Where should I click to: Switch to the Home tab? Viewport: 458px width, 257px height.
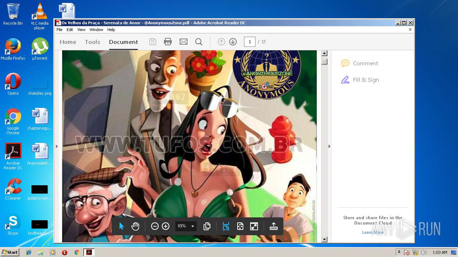pyautogui.click(x=68, y=42)
